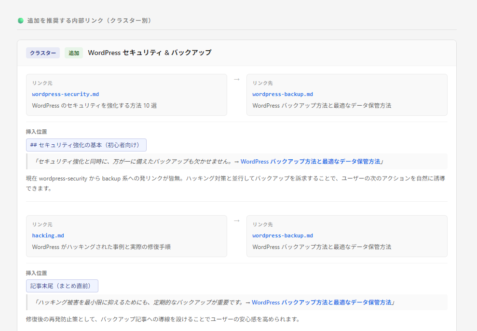Click the 記事末尾（まとめ直前）insertion tag
Viewport: 477px width, 331px height.
(62, 286)
